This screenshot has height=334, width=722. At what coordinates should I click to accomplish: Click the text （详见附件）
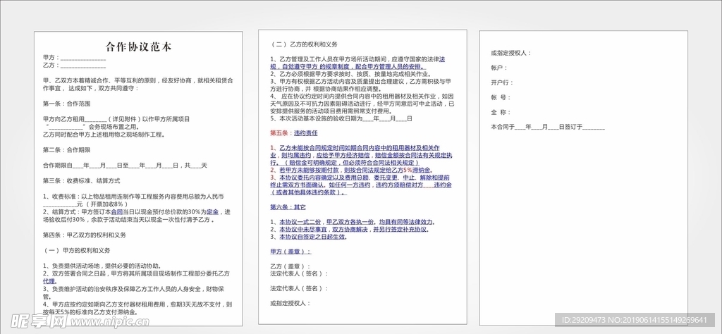(123, 119)
